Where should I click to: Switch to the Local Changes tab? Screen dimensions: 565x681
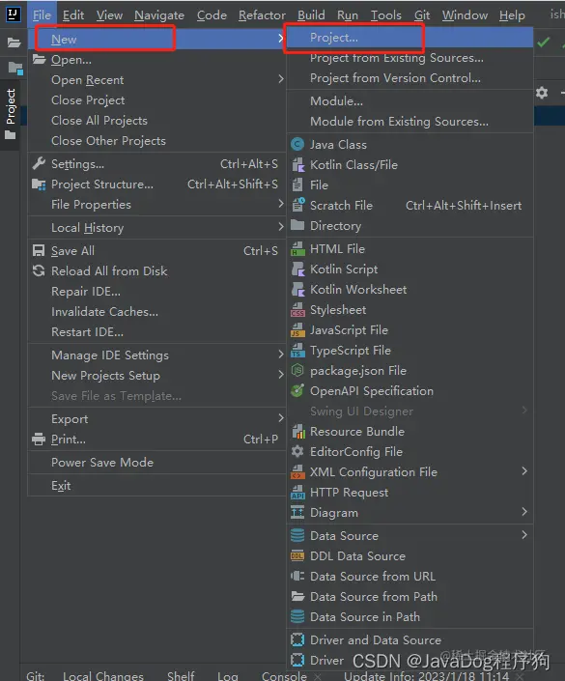coord(103,676)
